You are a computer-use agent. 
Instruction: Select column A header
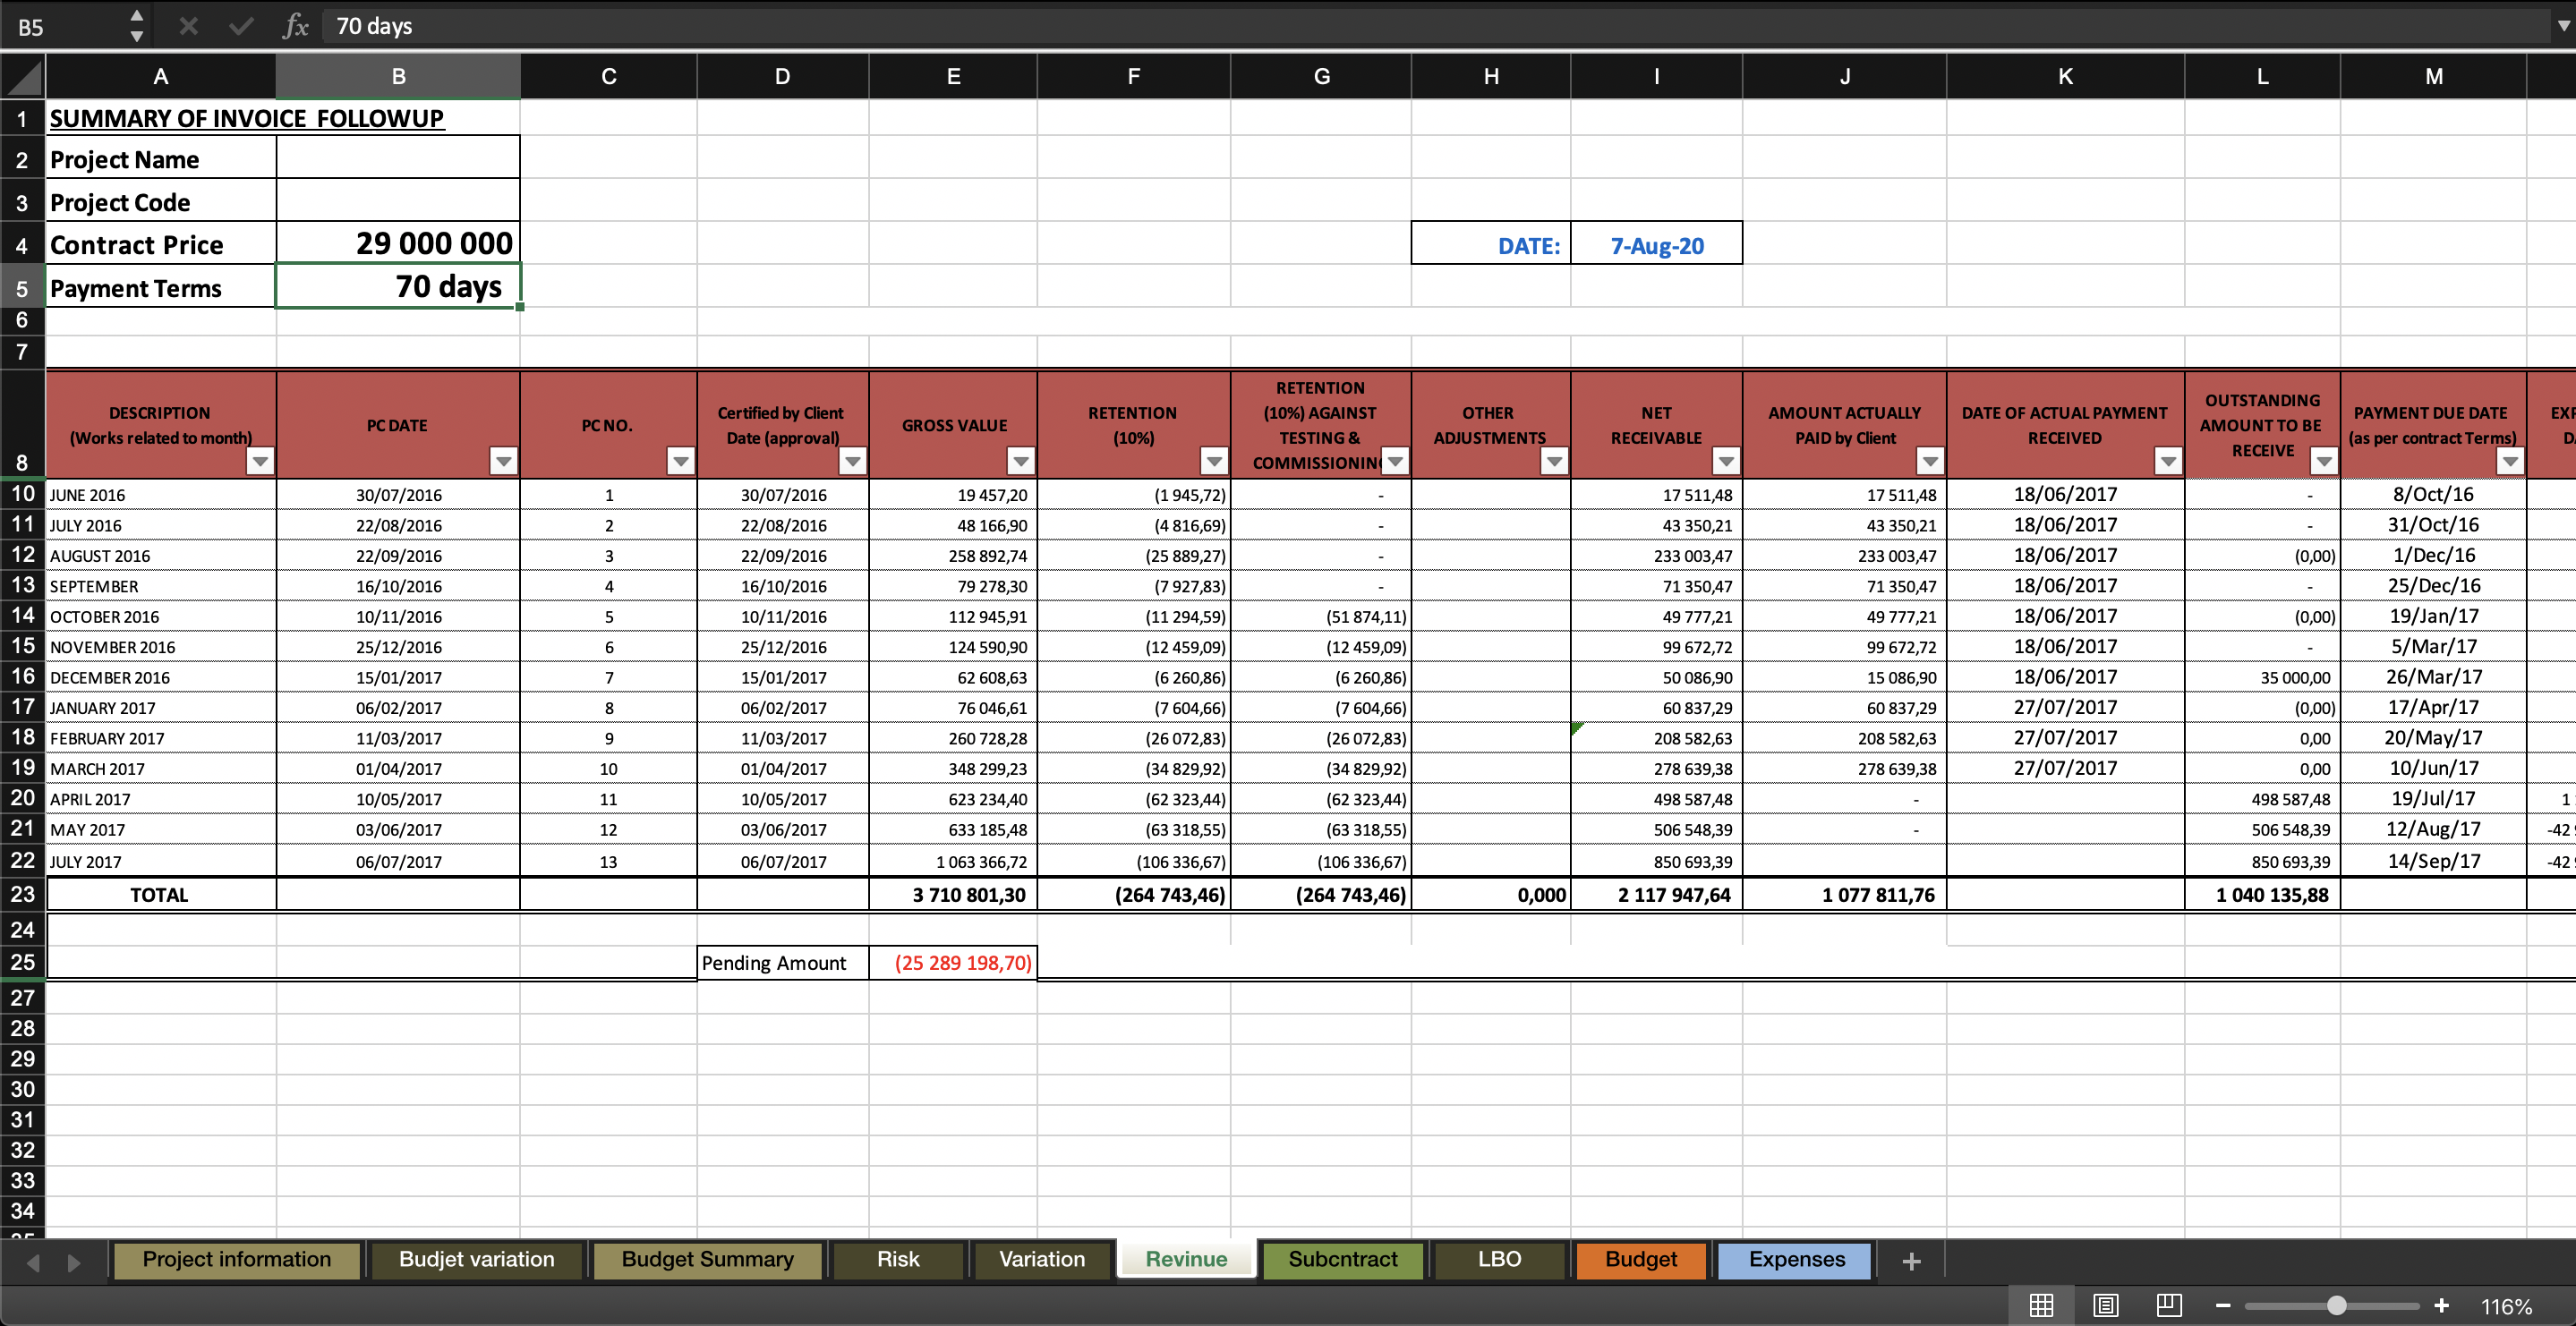click(x=160, y=77)
